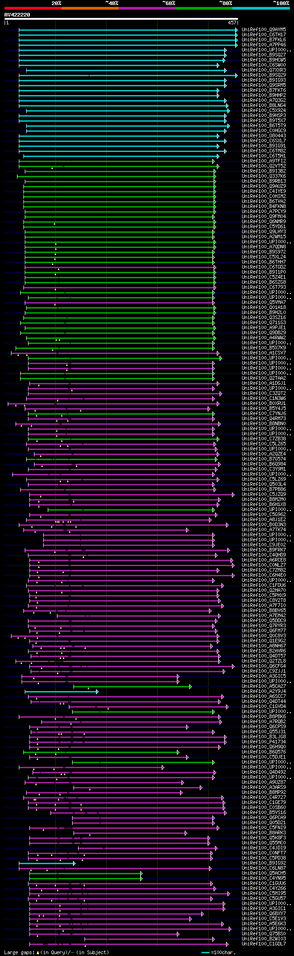The image size is (294, 956).
Task: Choose the UniRef100_C4IYE9 subject label
Action: 264,191
